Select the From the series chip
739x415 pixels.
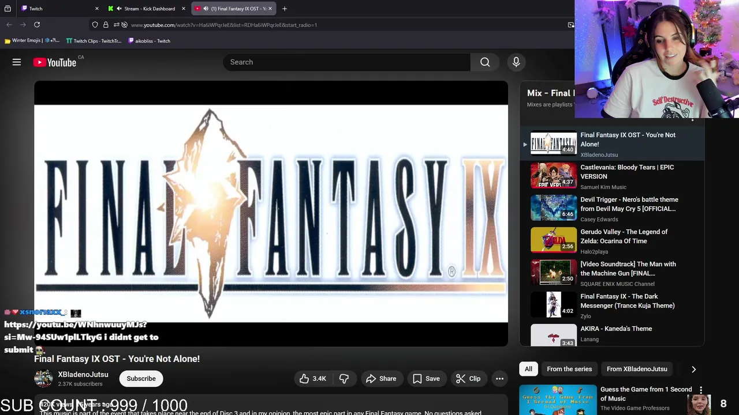[x=569, y=369]
